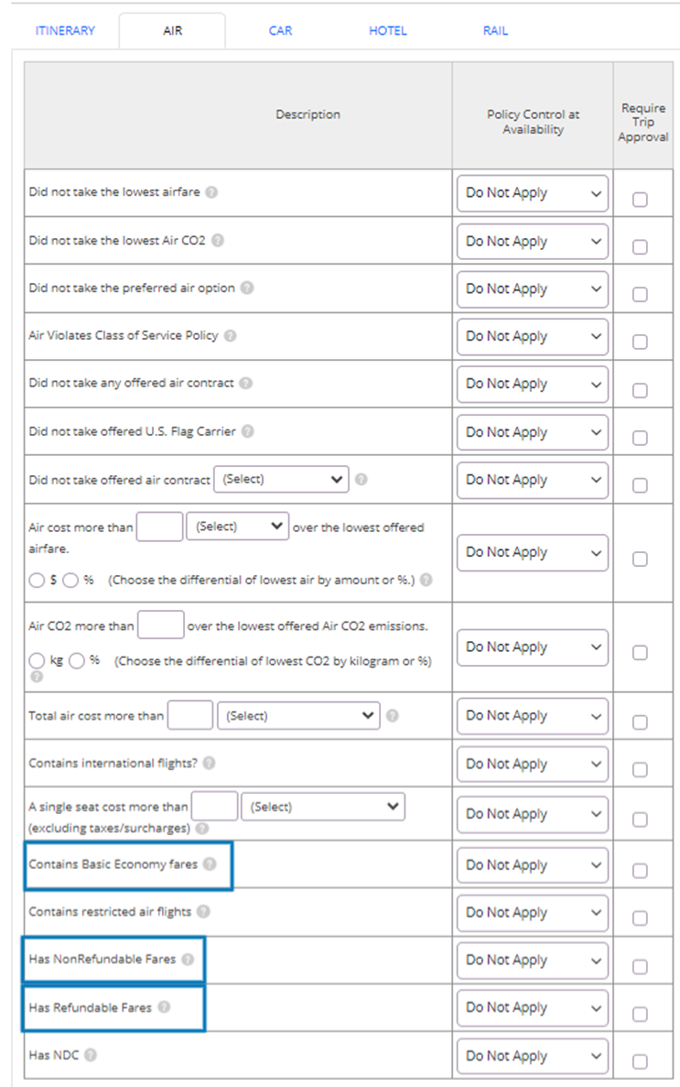Enable trip approval for Has Refundable Fares
680x1087 pixels.
[640, 1015]
